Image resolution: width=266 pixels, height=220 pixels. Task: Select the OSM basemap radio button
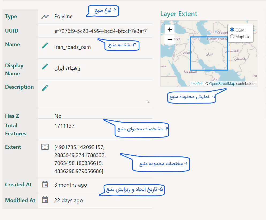pos(232,30)
